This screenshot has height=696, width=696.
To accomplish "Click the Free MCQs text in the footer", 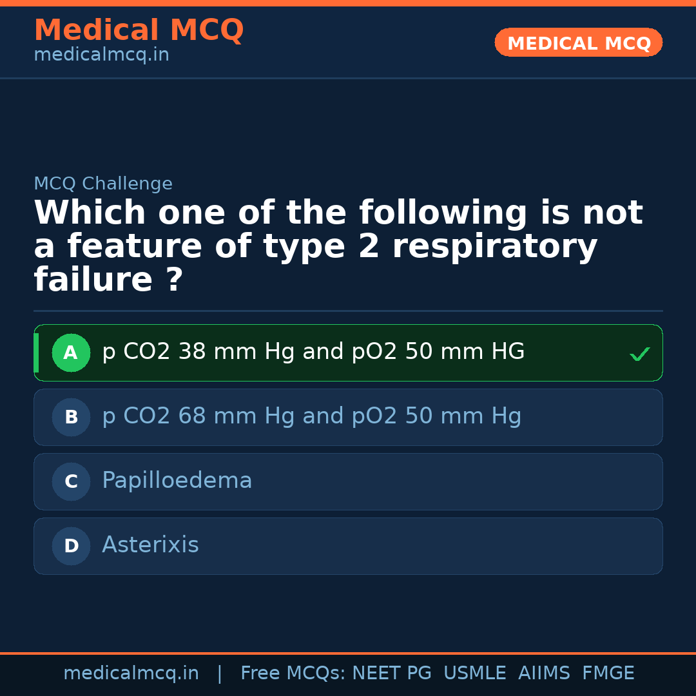I will [293, 673].
